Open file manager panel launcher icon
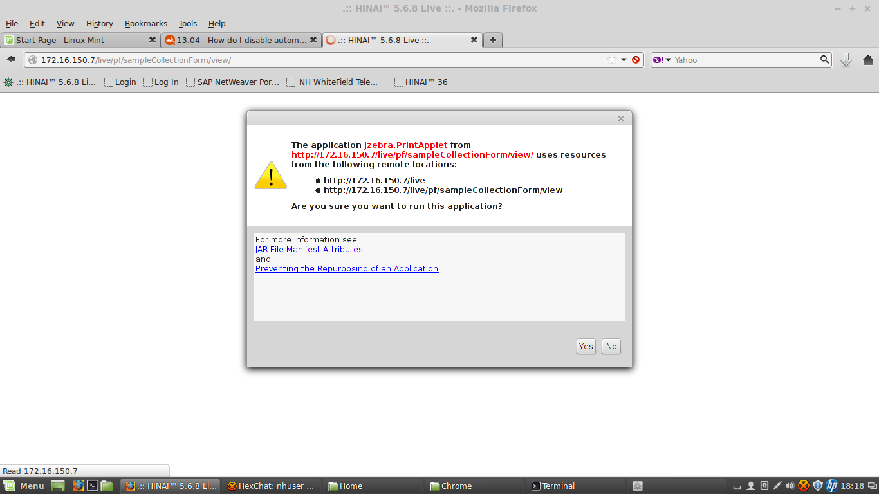 107,486
